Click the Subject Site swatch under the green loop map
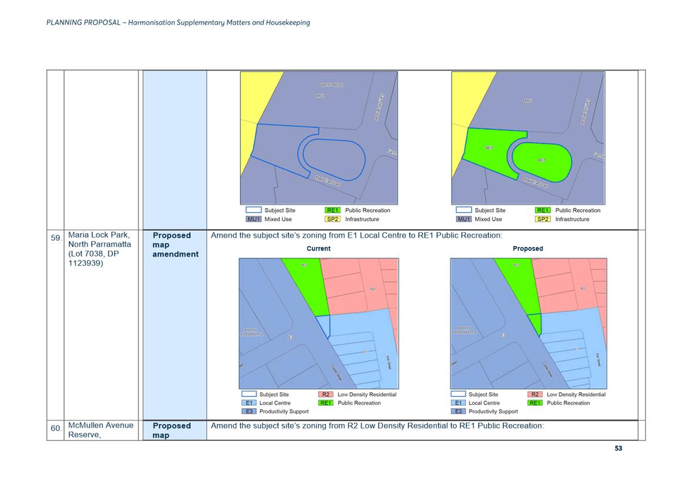691x488 pixels. [463, 210]
